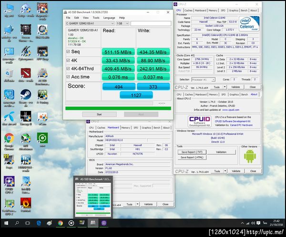286x237 pixels.
Task: Open the www.cpuid.com link
Action: pos(231,110)
